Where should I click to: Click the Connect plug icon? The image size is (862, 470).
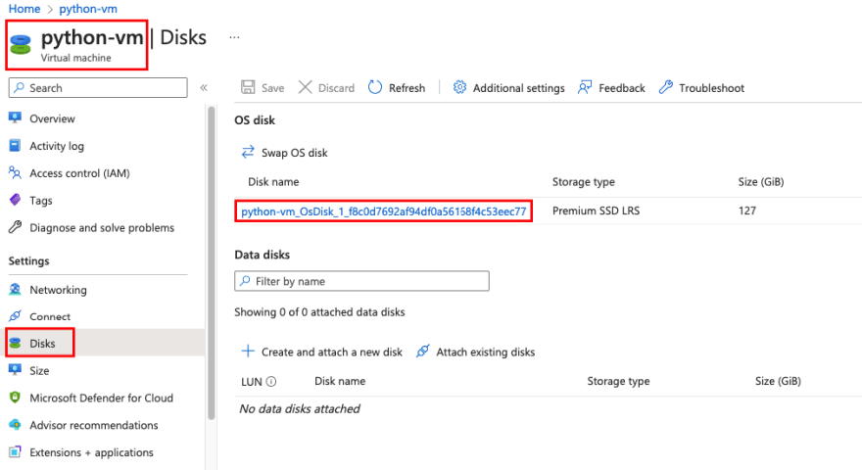[x=16, y=315]
